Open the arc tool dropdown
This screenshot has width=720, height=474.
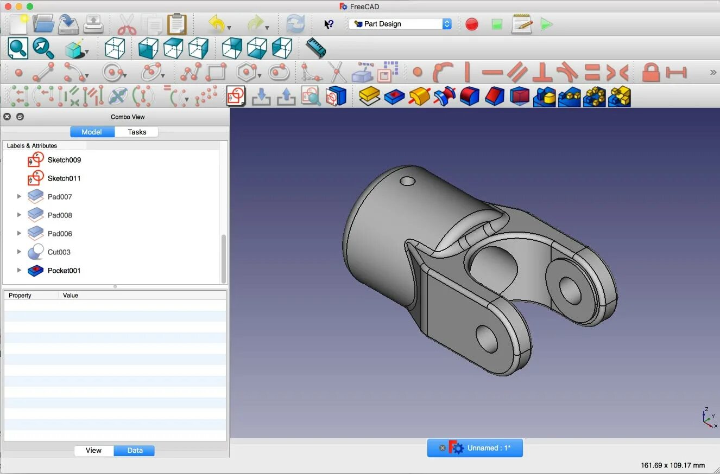pos(86,76)
